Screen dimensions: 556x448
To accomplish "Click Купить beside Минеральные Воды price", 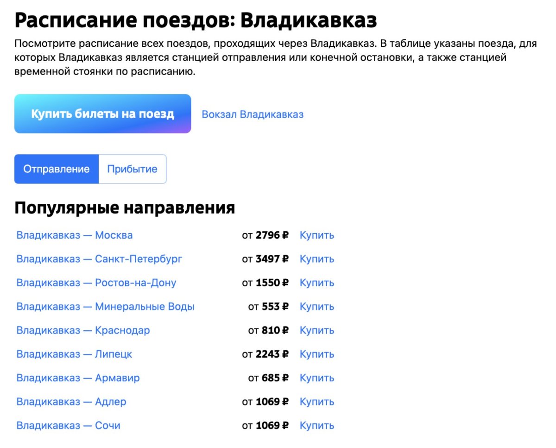I will [x=316, y=306].
